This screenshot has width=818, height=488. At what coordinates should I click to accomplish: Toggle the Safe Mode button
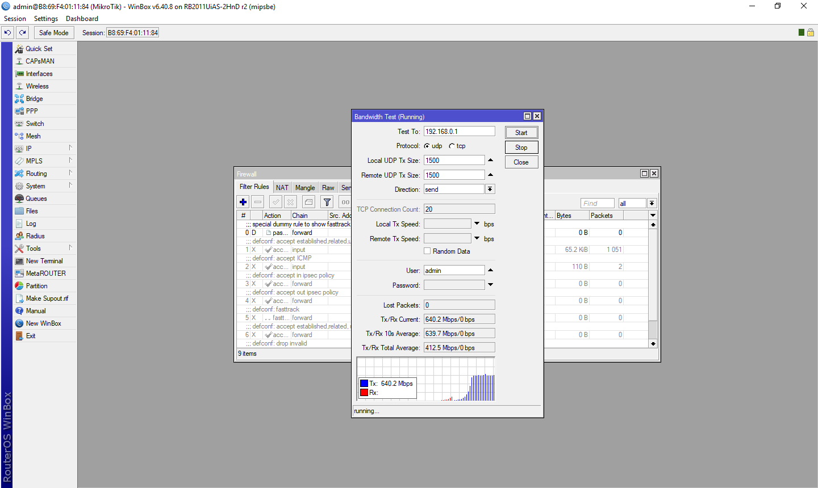coord(54,32)
